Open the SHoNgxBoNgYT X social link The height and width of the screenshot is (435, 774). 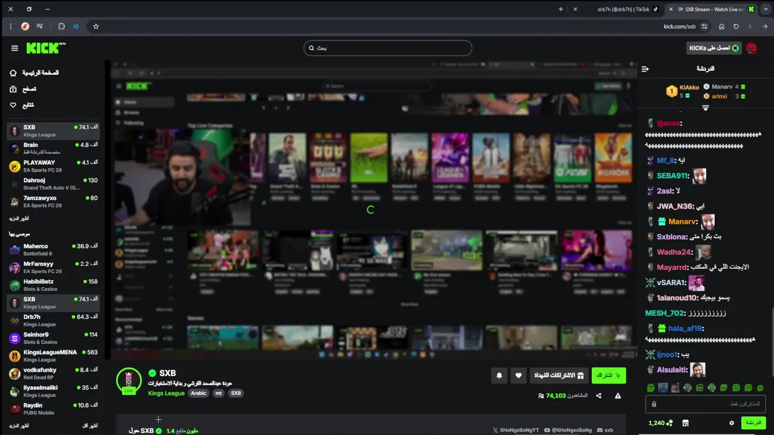[x=516, y=430]
